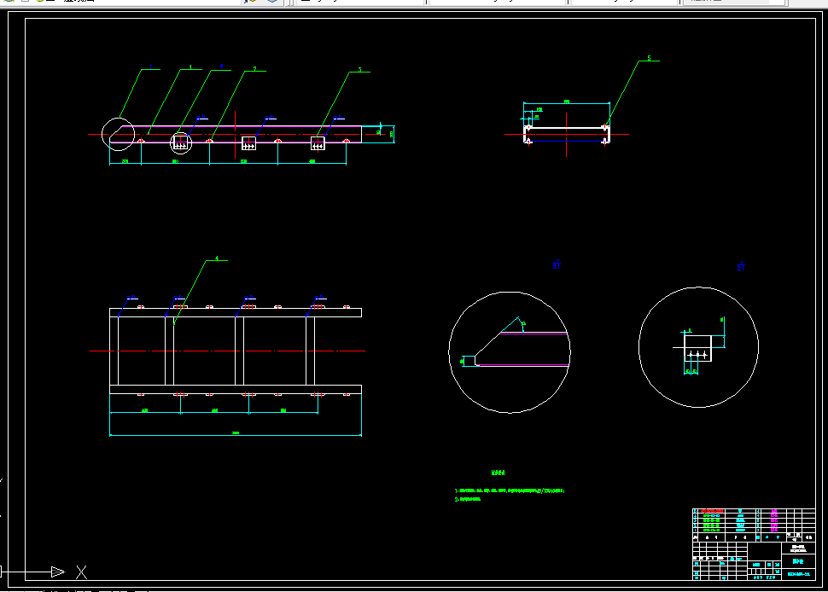This screenshot has width=828, height=592.
Task: Select the middle square bracket in the side view
Action: pos(248,143)
